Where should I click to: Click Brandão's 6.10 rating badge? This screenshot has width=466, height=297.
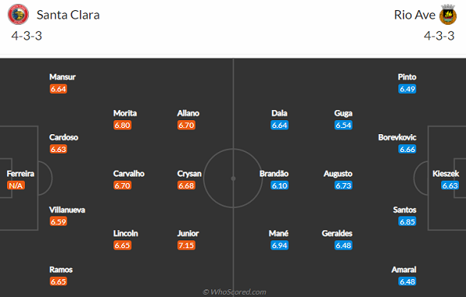(x=280, y=185)
